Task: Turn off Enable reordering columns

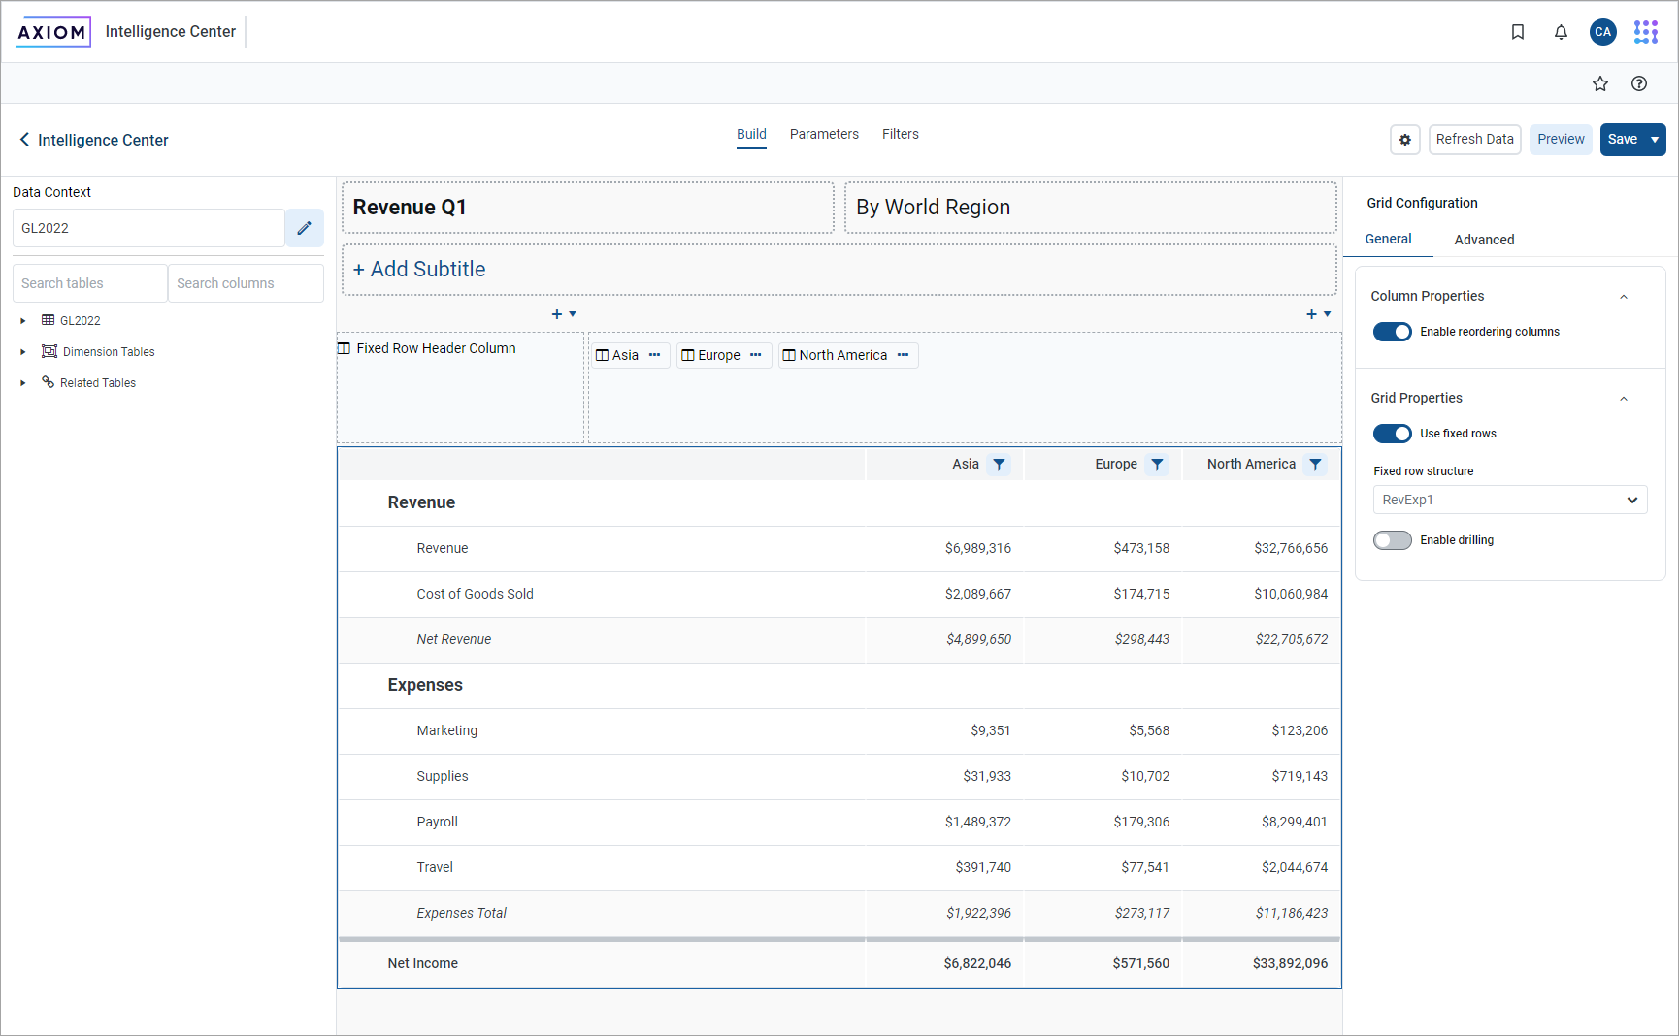Action: pyautogui.click(x=1392, y=331)
